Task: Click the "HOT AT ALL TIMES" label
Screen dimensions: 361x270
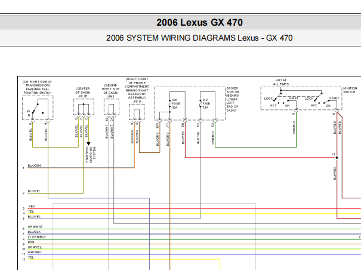Action: pyautogui.click(x=281, y=82)
